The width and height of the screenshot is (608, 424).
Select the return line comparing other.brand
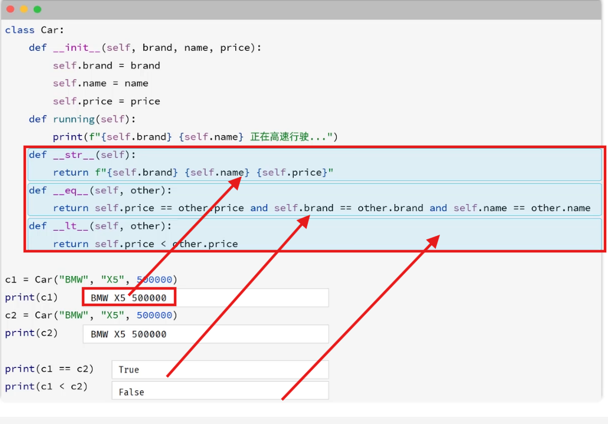click(x=322, y=208)
